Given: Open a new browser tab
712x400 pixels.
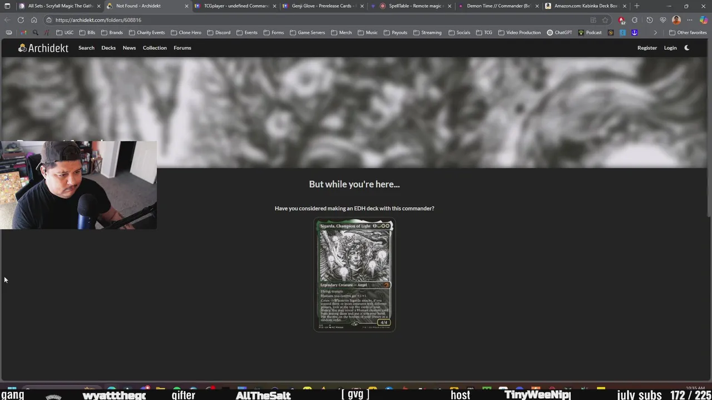Looking at the screenshot, I should (x=637, y=6).
